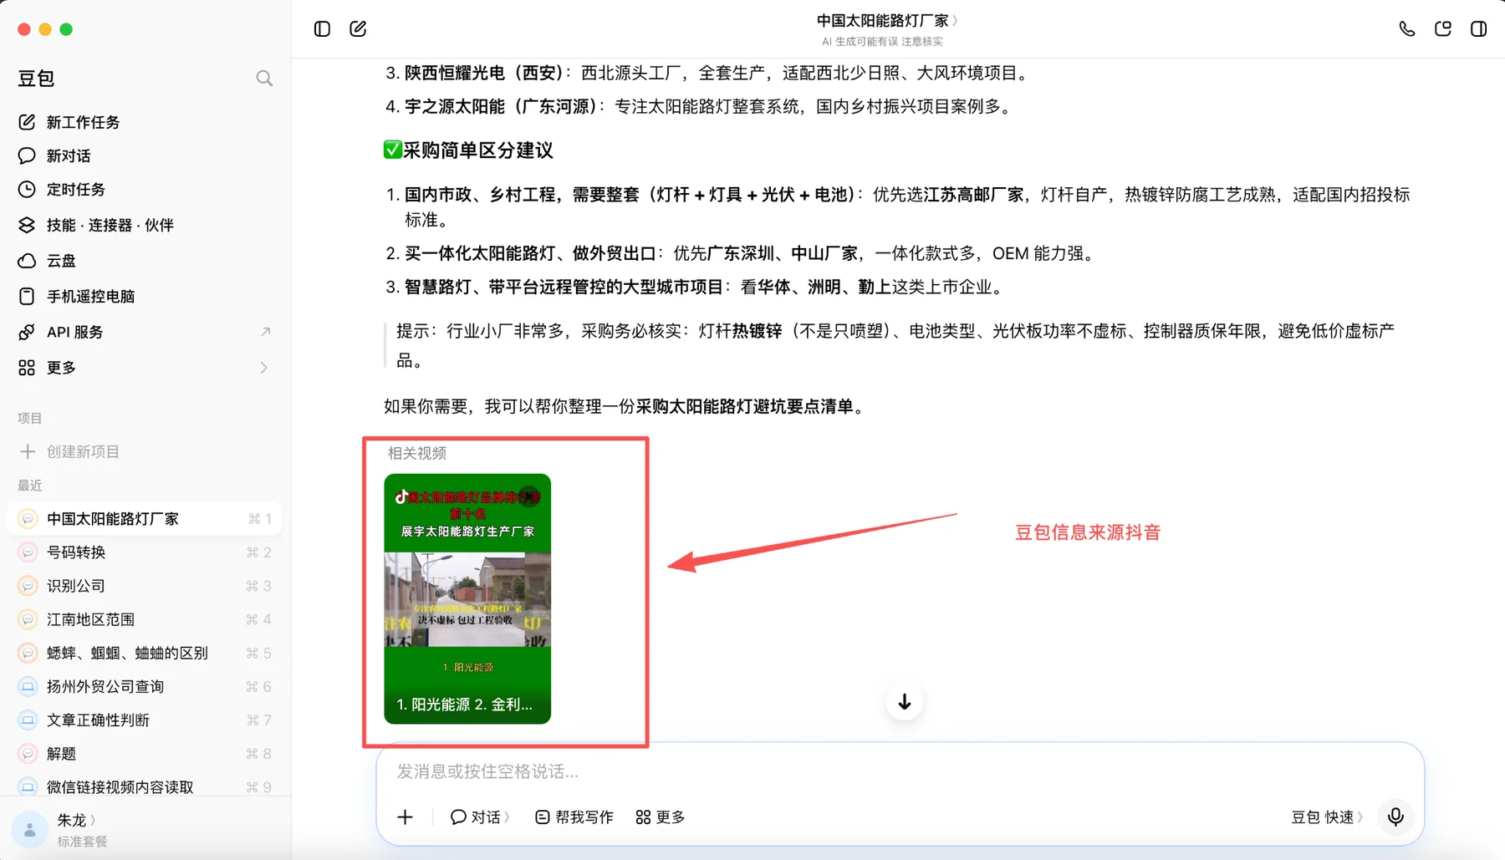This screenshot has height=860, width=1505.
Task: Open recent chat 解题
Action: pyautogui.click(x=144, y=754)
